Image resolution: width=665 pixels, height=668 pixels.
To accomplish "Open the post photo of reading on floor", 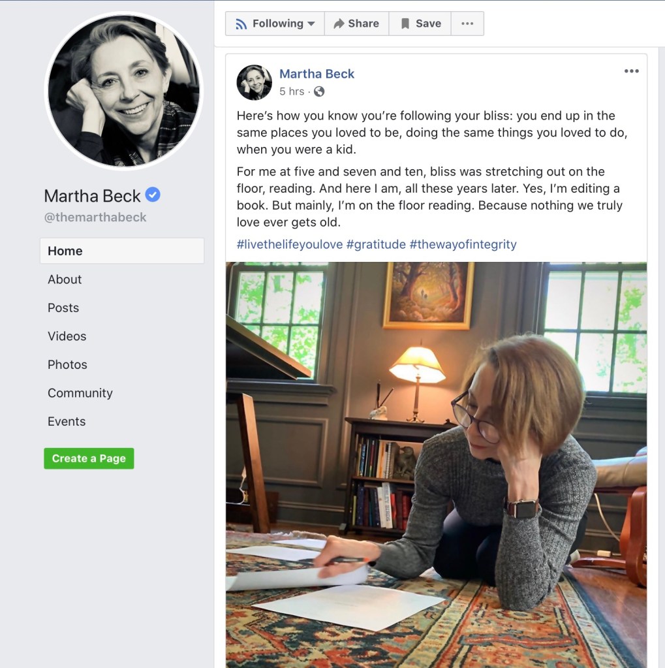I will click(436, 464).
